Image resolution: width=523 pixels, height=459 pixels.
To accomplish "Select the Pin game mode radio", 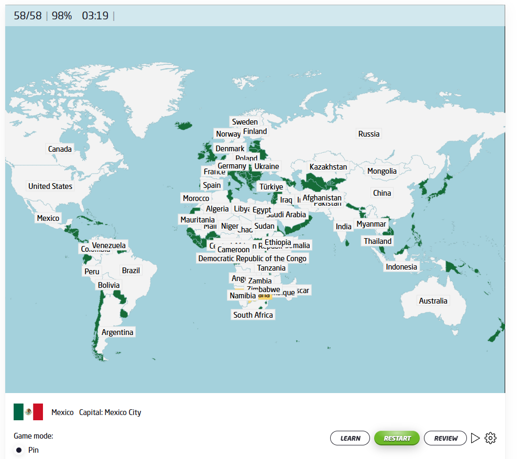I will click(19, 450).
